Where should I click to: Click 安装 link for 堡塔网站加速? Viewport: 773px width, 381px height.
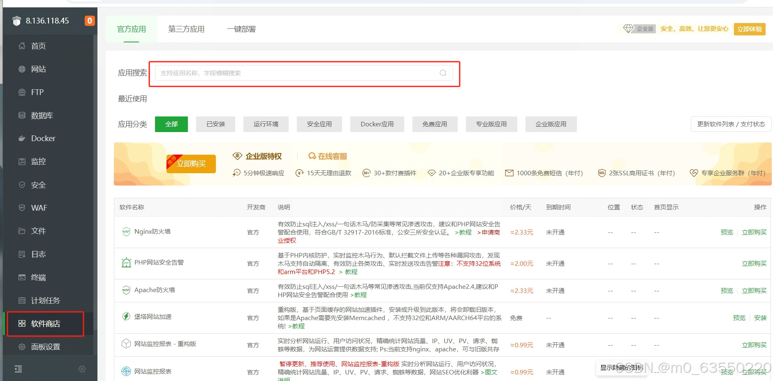760,318
